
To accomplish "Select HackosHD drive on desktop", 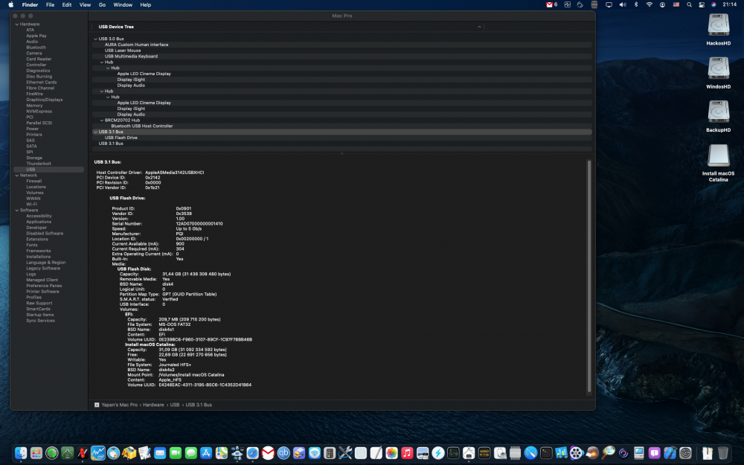I will coord(719,30).
